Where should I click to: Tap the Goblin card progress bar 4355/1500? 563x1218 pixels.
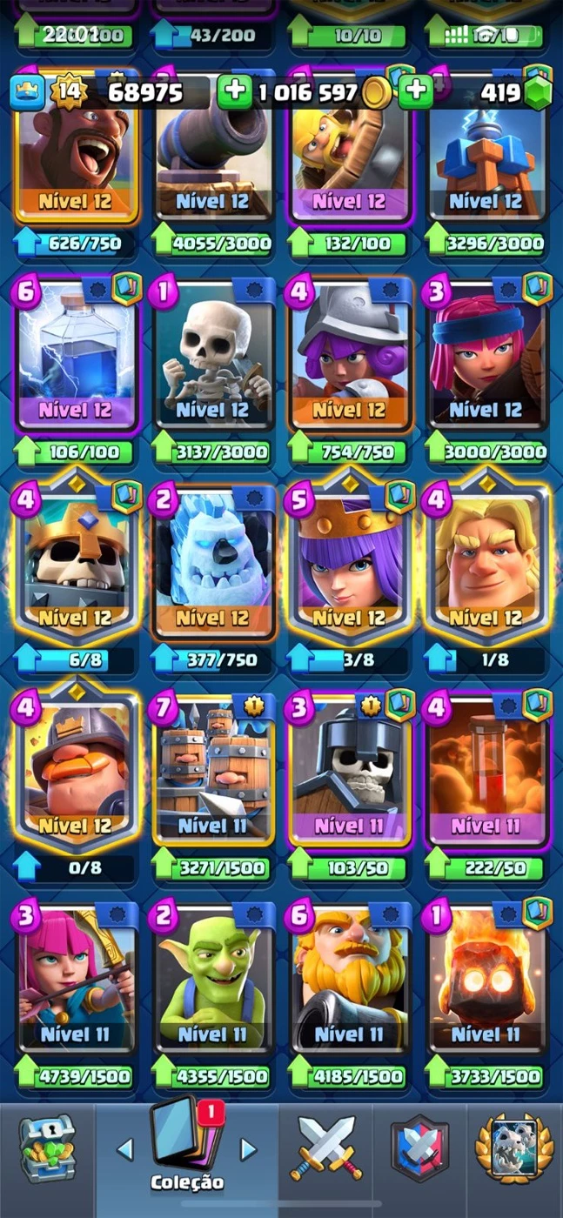point(212,1076)
